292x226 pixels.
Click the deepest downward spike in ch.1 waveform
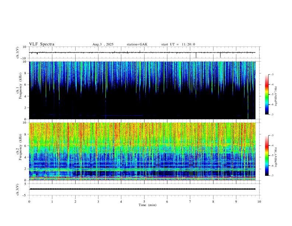196,55
